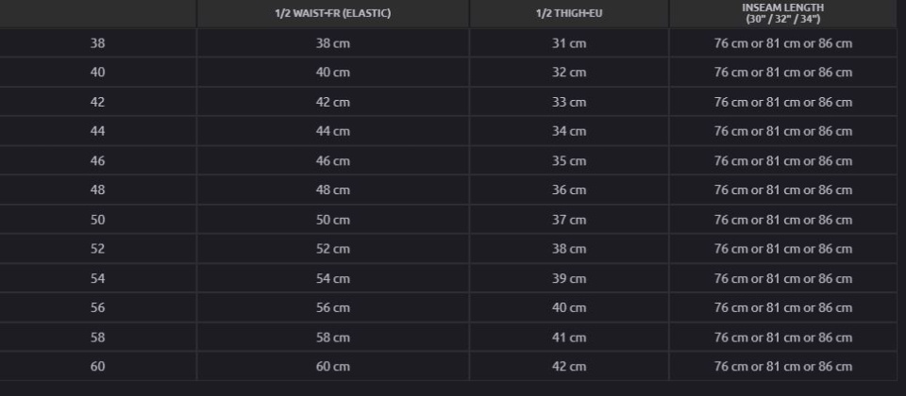Click the 46 cm waist cell
Screen dimensions: 906x396
pyautogui.click(x=333, y=161)
